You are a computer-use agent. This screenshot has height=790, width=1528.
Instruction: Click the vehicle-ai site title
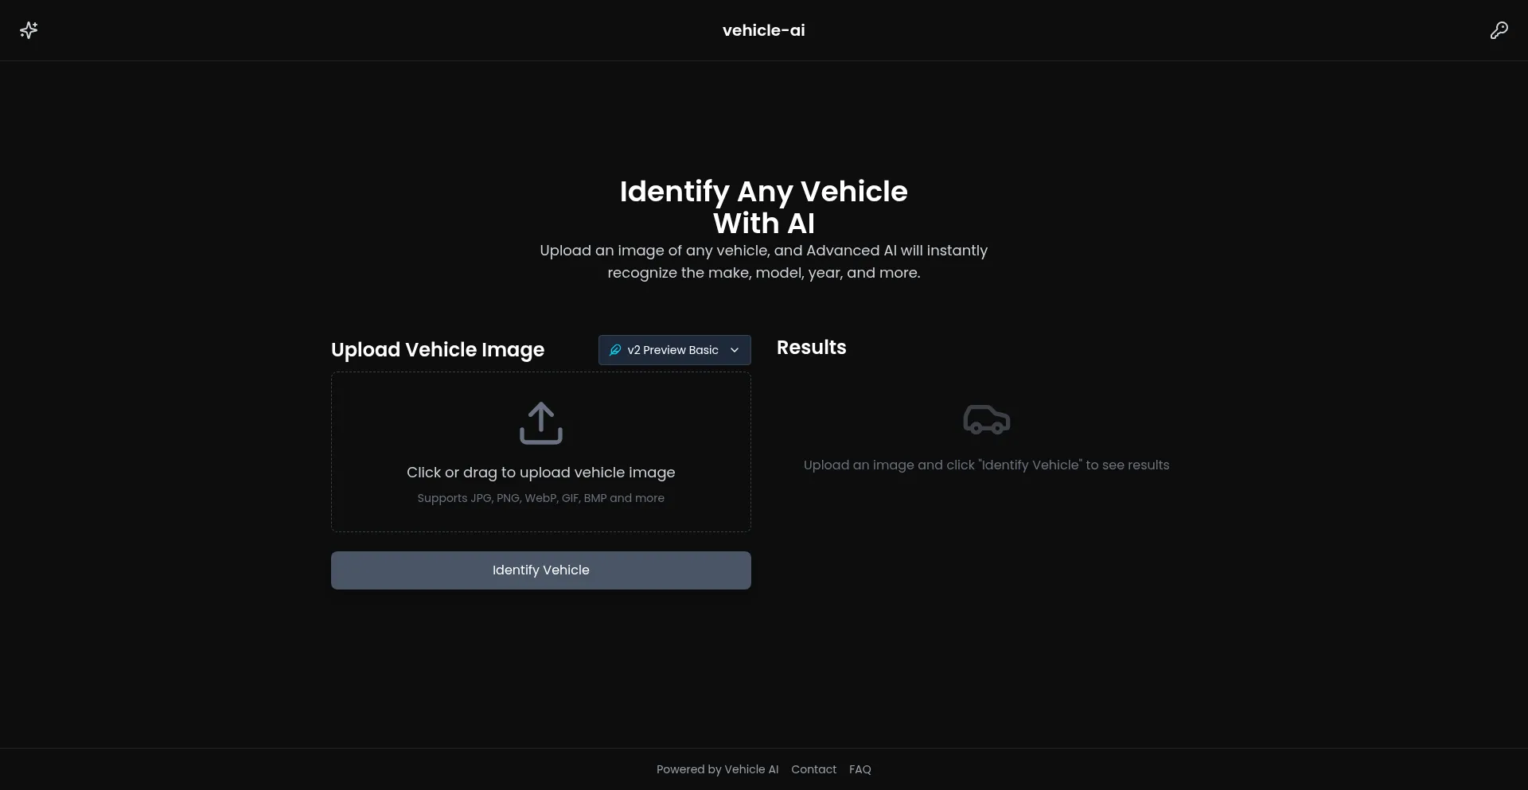coord(763,30)
